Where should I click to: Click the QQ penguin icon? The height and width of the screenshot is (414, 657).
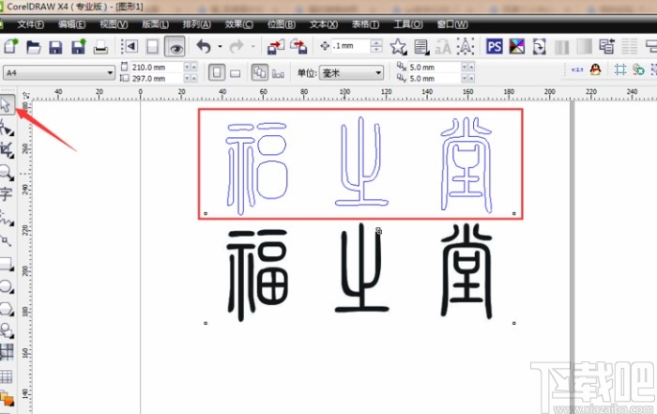pos(595,69)
